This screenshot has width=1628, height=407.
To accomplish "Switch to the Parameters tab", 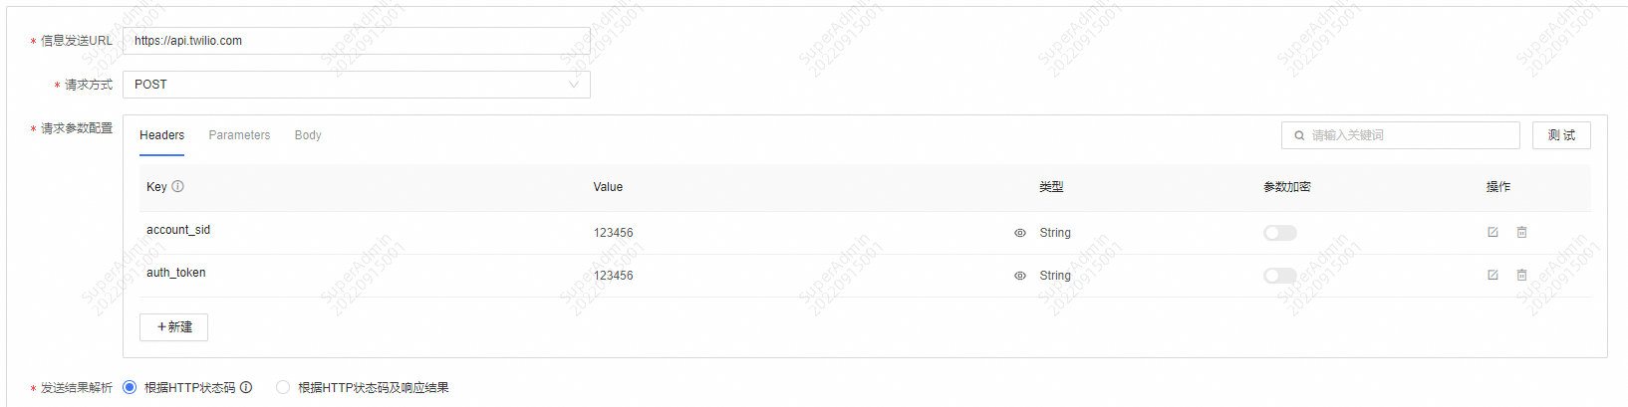I will pyautogui.click(x=239, y=135).
